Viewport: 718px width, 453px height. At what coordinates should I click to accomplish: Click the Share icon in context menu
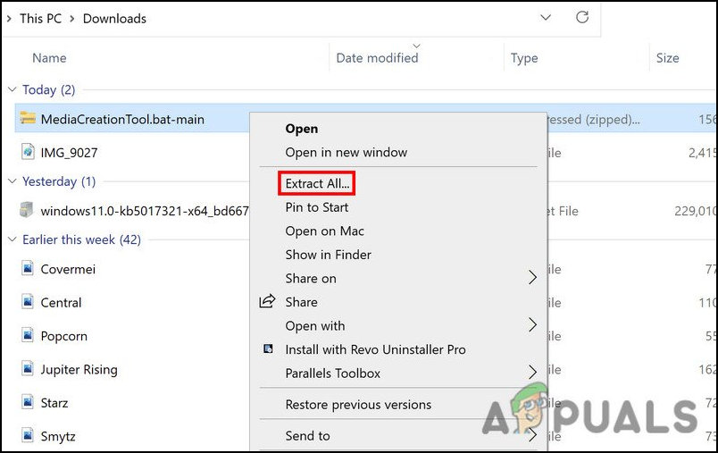click(267, 302)
